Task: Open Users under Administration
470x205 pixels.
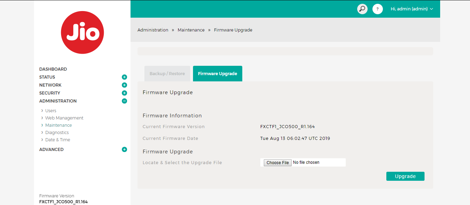Action: coord(51,111)
